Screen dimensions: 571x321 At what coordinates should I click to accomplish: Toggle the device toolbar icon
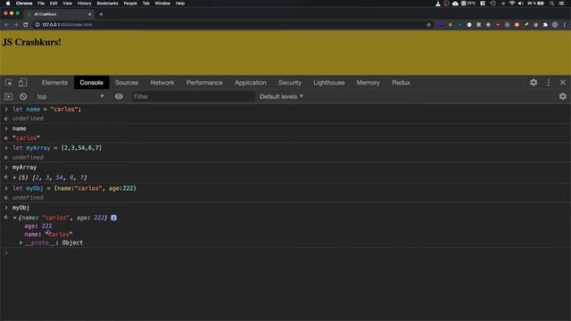22,83
